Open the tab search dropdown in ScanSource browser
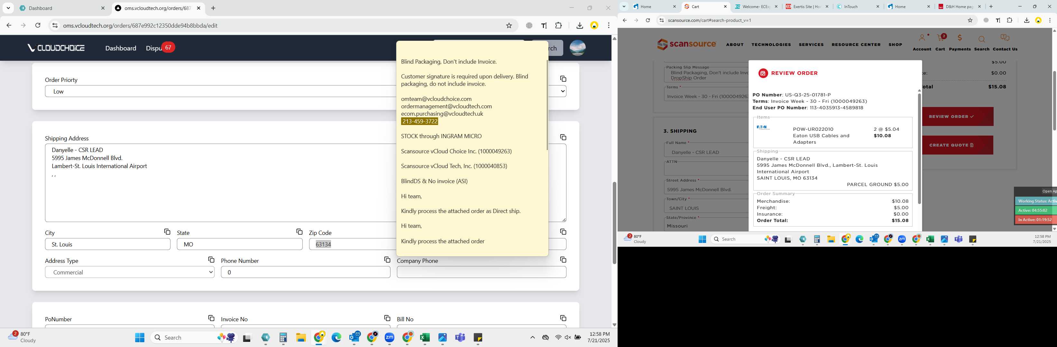Image resolution: width=1057 pixels, height=347 pixels. [x=624, y=6]
